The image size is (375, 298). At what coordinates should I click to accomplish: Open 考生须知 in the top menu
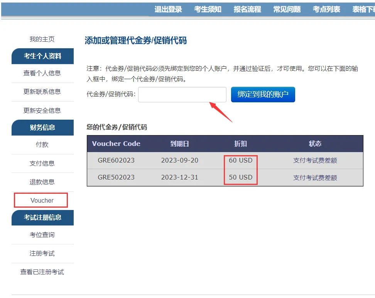(208, 9)
